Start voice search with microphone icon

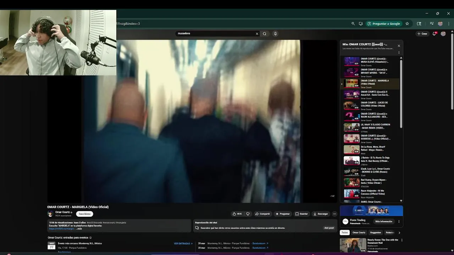pos(275,34)
